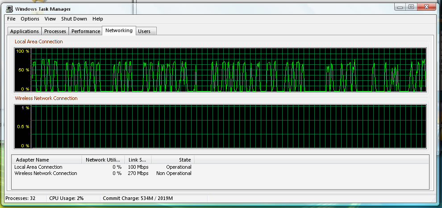This screenshot has height=208, width=442.
Task: Click the 270 Mbps link speed value
Action: (138, 173)
